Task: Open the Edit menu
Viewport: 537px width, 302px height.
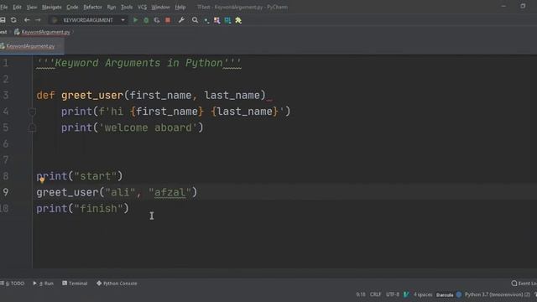Action: 17,7
